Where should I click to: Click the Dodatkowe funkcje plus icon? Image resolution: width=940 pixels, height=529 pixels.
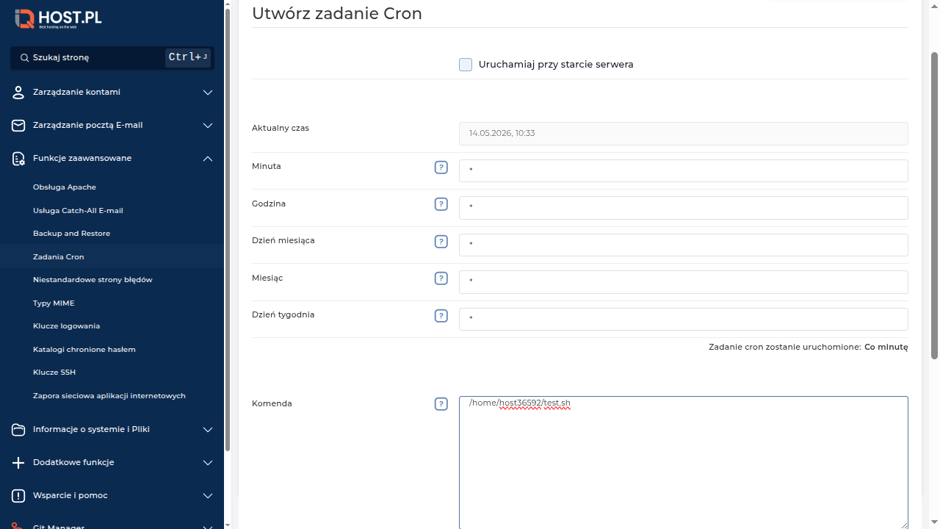(18, 463)
